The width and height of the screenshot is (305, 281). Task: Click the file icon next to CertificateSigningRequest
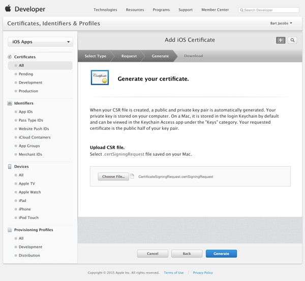[132, 176]
